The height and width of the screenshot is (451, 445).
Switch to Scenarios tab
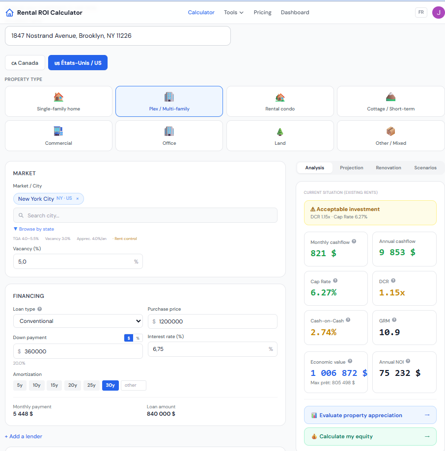click(425, 168)
